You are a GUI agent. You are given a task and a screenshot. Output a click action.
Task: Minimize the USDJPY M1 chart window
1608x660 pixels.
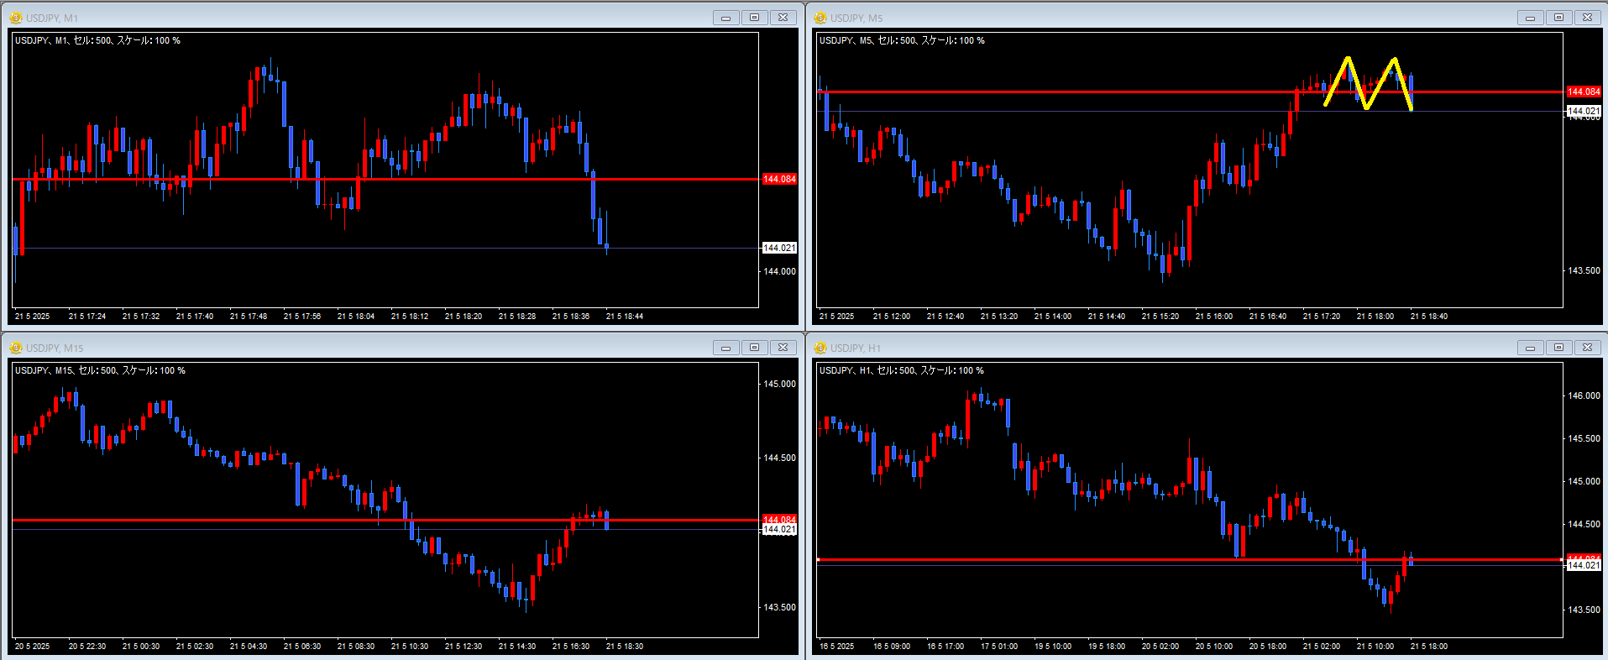click(726, 18)
